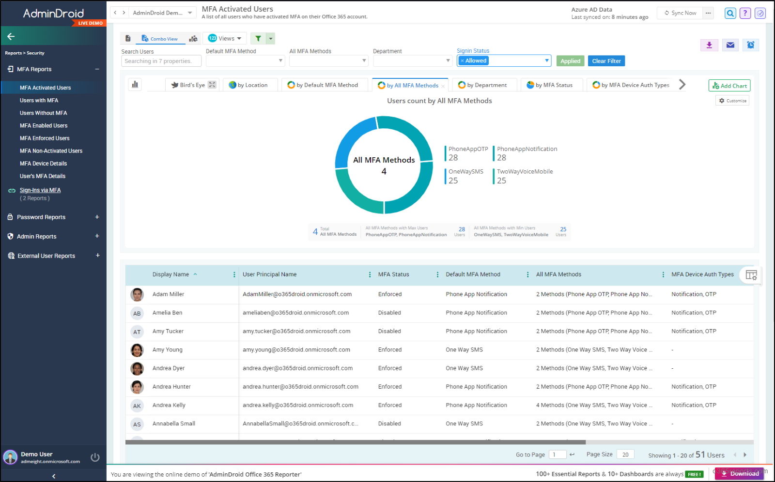Open column chooser icon in table header

(x=751, y=275)
